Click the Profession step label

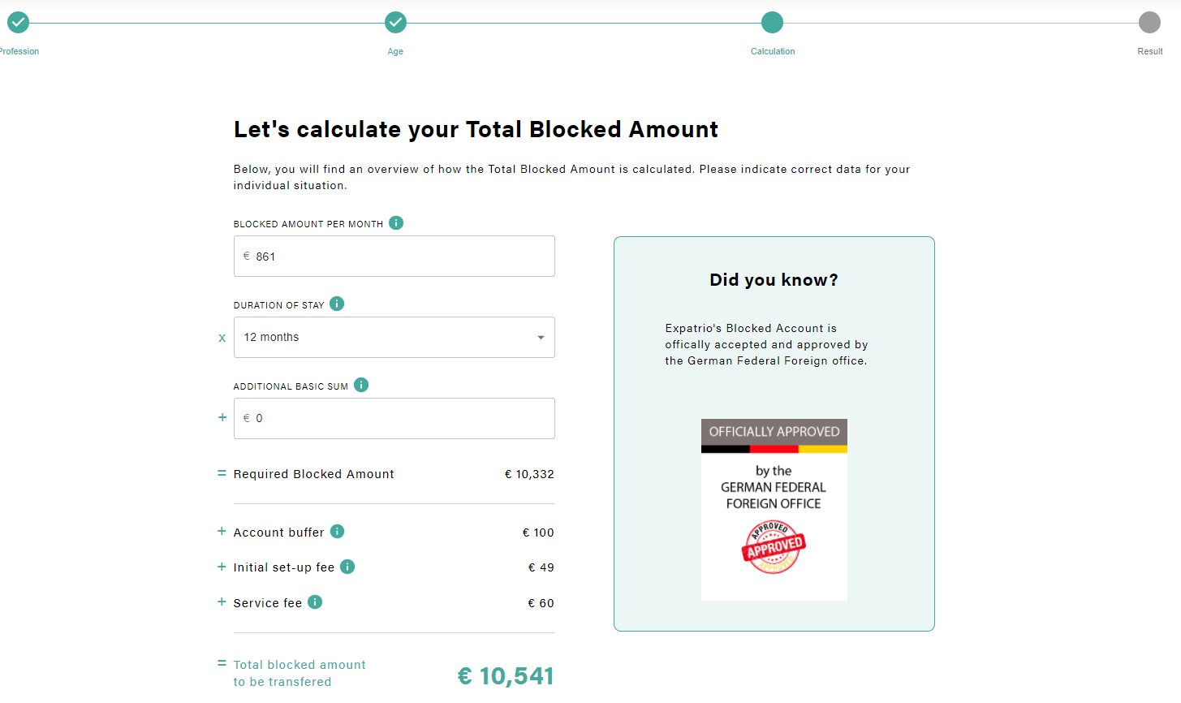(x=19, y=52)
